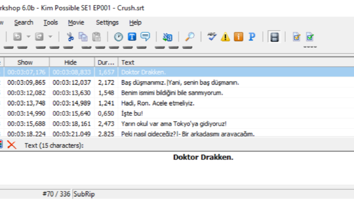The height and width of the screenshot is (199, 354).
Task: Click duration cell 1,241
Action: pos(106,104)
